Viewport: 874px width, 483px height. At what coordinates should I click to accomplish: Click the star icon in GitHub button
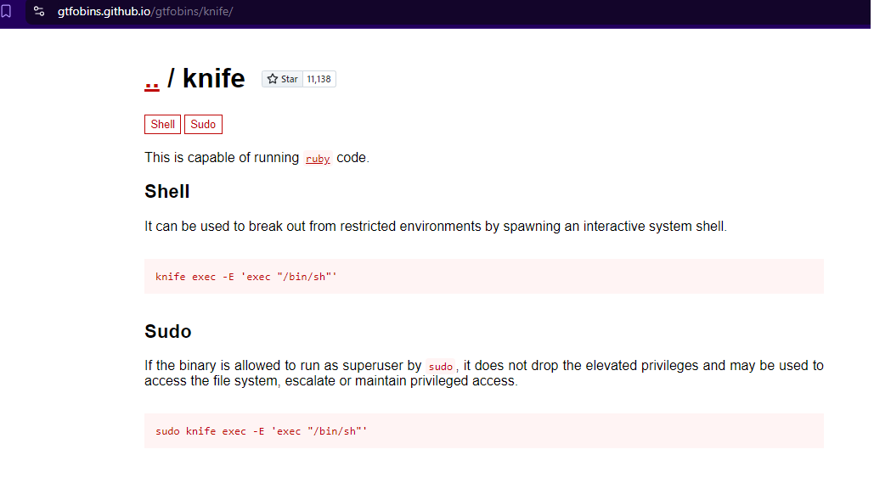click(x=273, y=79)
